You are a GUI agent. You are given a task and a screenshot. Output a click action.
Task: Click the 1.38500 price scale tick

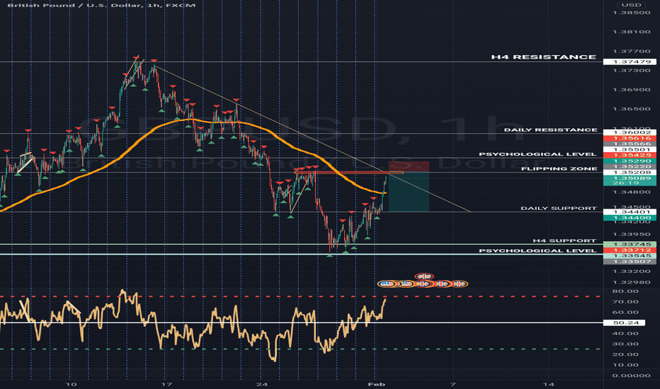pyautogui.click(x=631, y=13)
